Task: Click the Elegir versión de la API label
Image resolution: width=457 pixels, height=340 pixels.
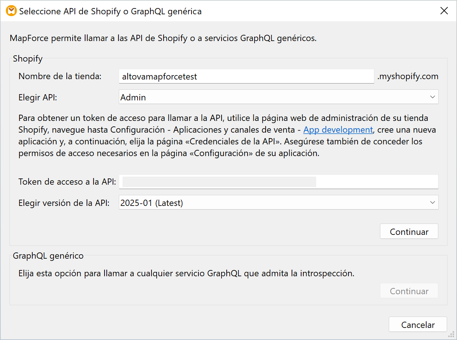Action: (64, 203)
